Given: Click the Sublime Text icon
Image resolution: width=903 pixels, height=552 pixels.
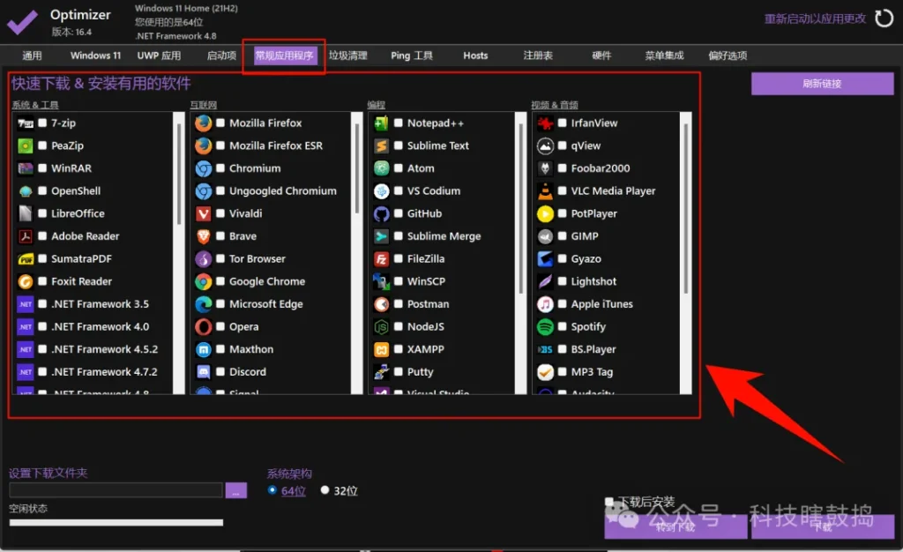Looking at the screenshot, I should (381, 145).
